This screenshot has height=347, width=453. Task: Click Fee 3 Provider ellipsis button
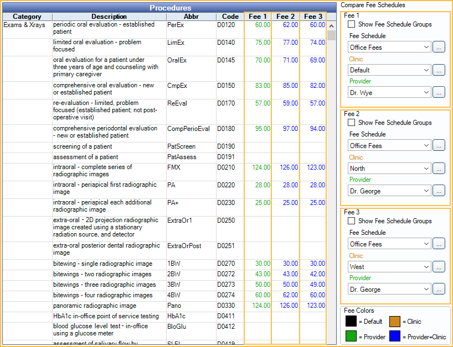click(x=438, y=290)
